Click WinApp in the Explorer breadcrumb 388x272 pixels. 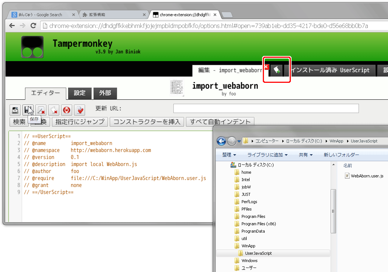tap(336, 141)
